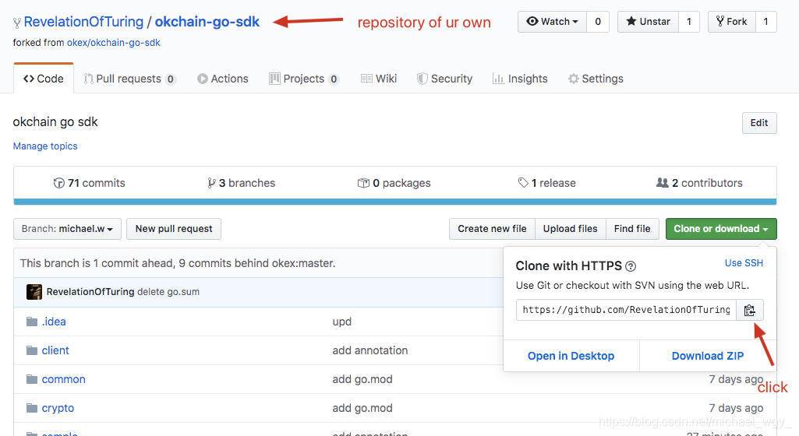Click the RevelationOfTuring commit author avatar

(34, 292)
